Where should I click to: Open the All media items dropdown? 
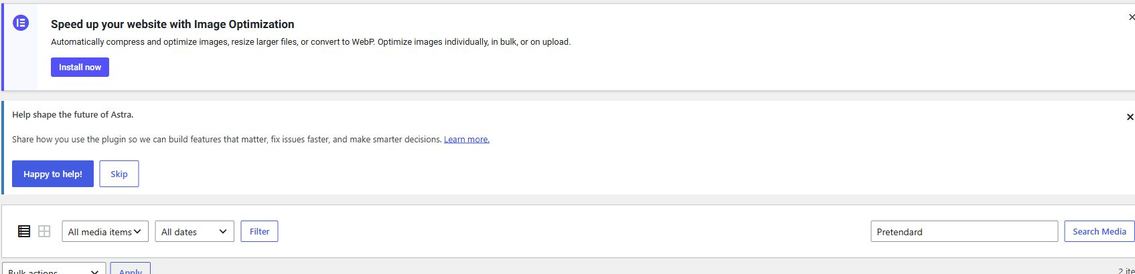click(105, 231)
